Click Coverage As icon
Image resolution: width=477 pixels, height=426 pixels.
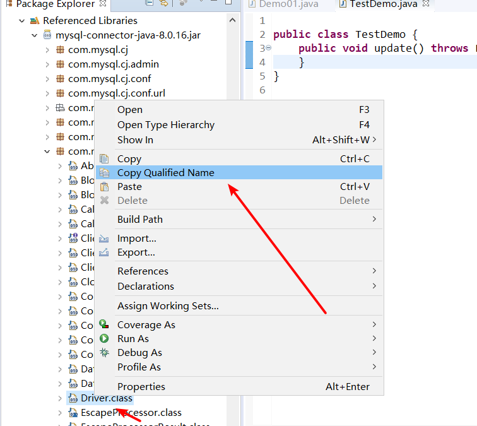104,324
